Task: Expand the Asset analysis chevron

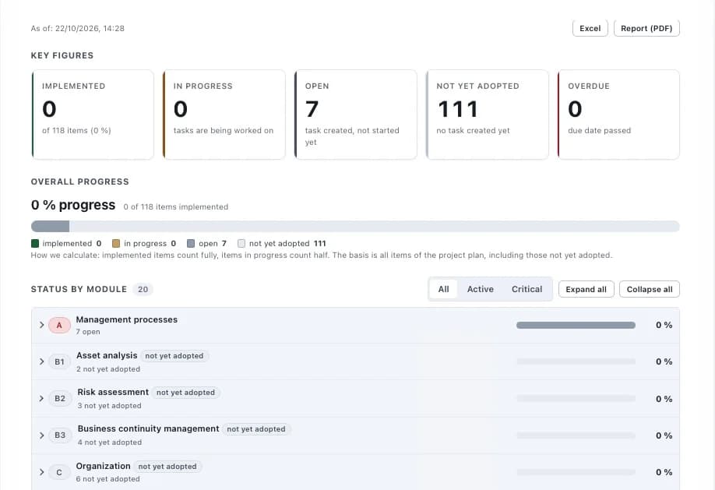Action: pyautogui.click(x=41, y=361)
